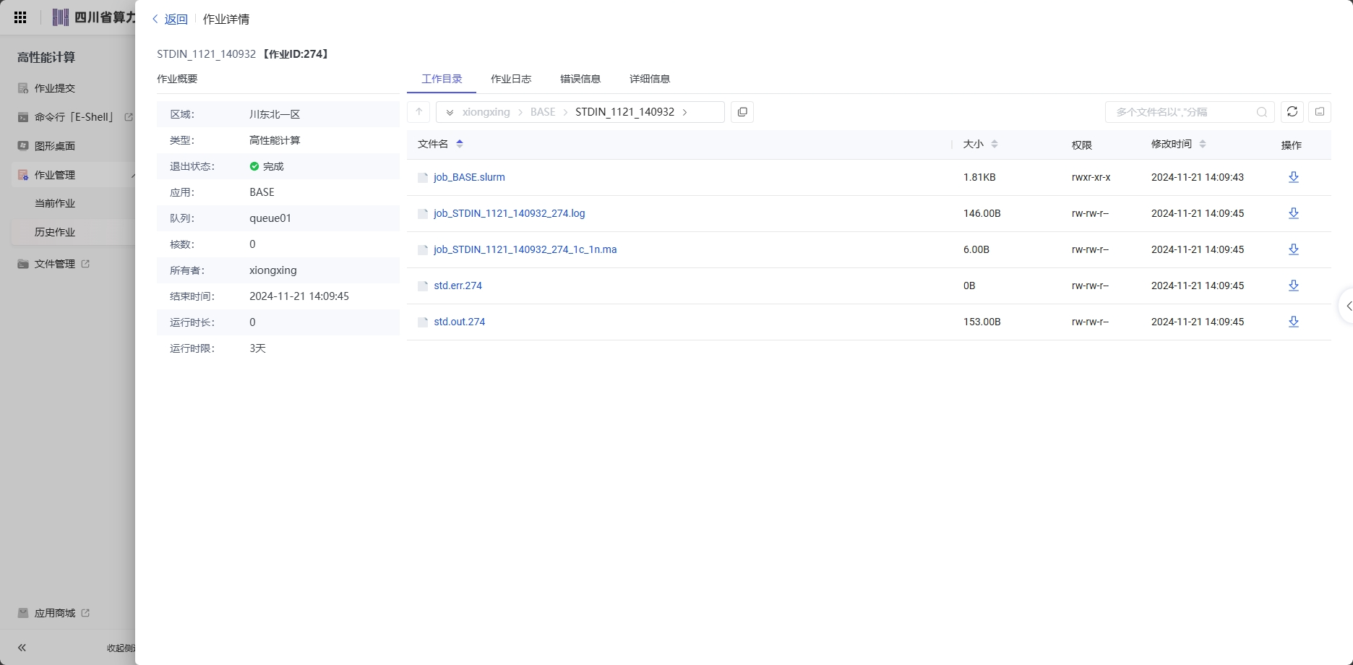Click the 图形桌面 sidebar icon

click(x=23, y=146)
